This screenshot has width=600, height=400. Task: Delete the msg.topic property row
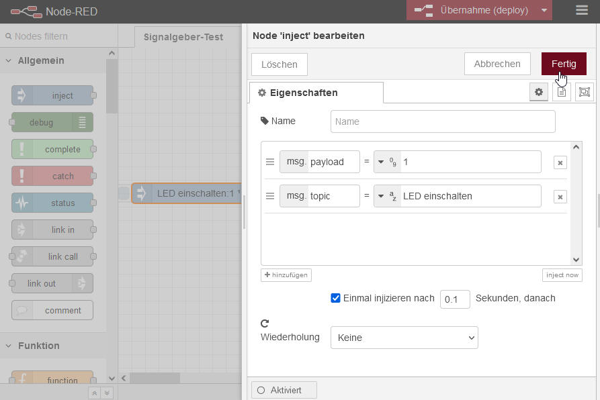pyautogui.click(x=560, y=197)
